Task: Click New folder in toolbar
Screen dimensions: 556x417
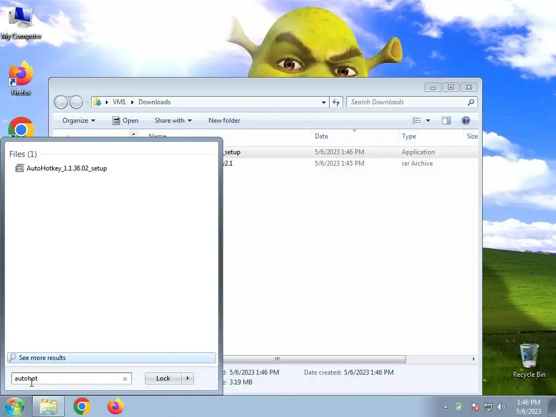Action: pos(224,121)
